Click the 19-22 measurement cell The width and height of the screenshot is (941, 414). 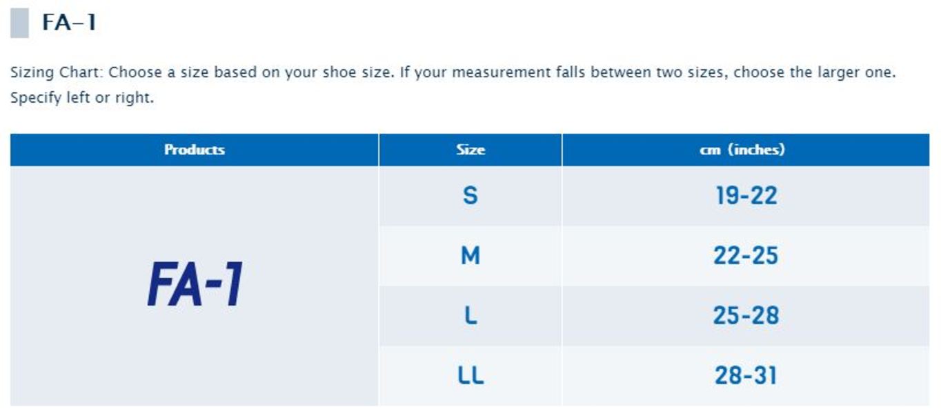click(746, 196)
